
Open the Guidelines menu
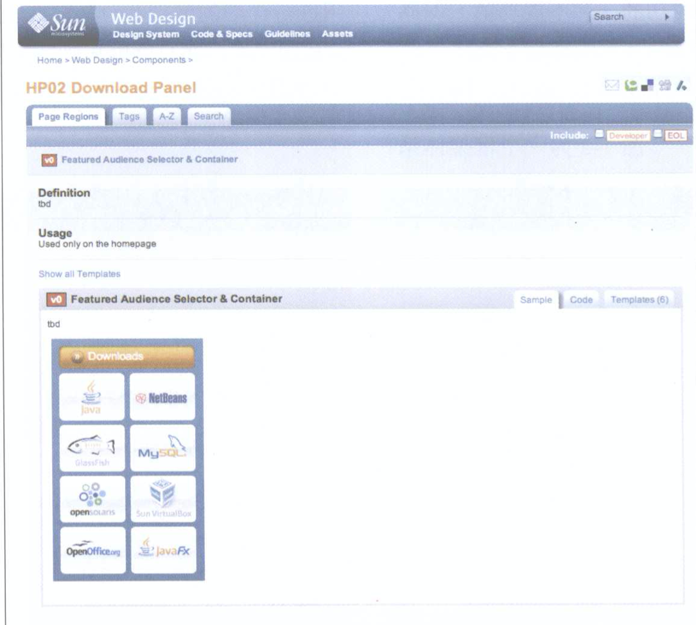pos(287,34)
